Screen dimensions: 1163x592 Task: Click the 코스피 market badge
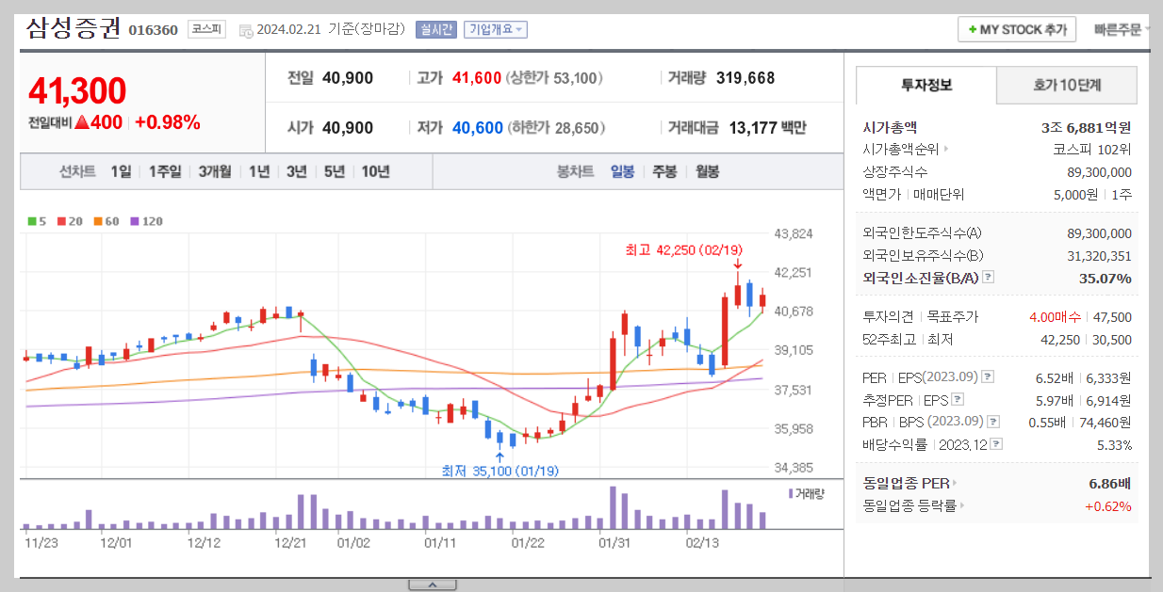[206, 29]
